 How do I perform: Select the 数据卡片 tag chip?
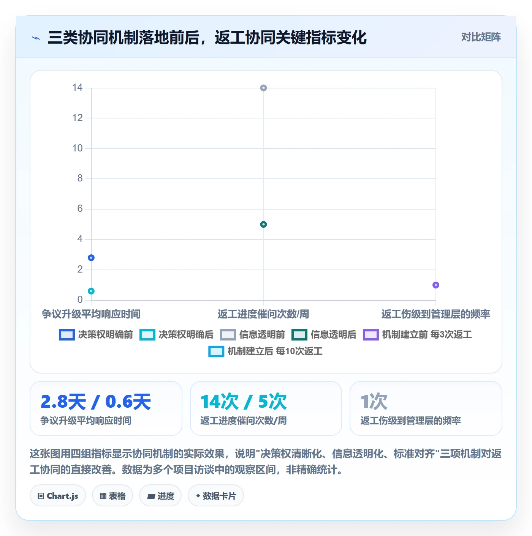pyautogui.click(x=216, y=495)
